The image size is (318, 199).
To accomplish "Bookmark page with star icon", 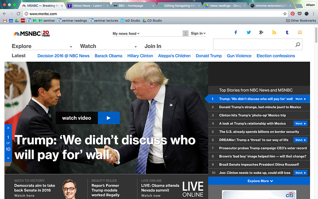I will pyautogui.click(x=285, y=14).
